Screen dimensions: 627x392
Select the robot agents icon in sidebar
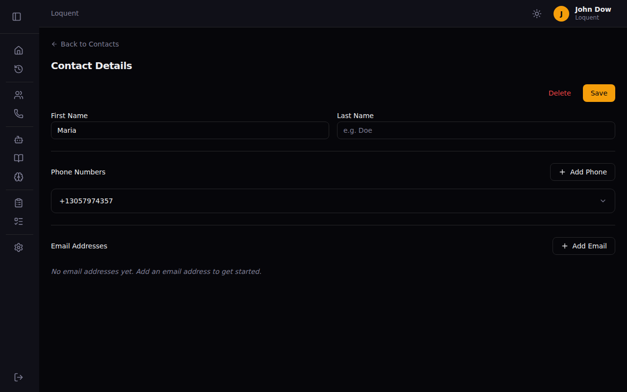(x=19, y=139)
